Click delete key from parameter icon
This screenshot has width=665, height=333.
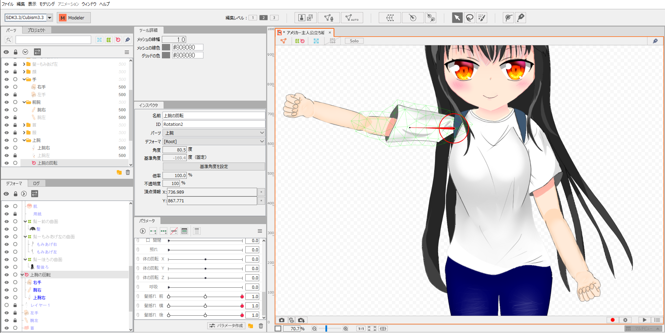[x=174, y=231]
